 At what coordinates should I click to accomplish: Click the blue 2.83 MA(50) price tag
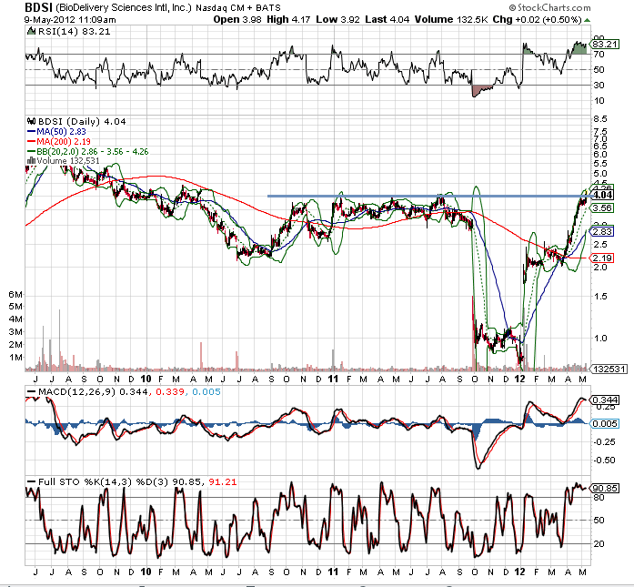tap(602, 231)
